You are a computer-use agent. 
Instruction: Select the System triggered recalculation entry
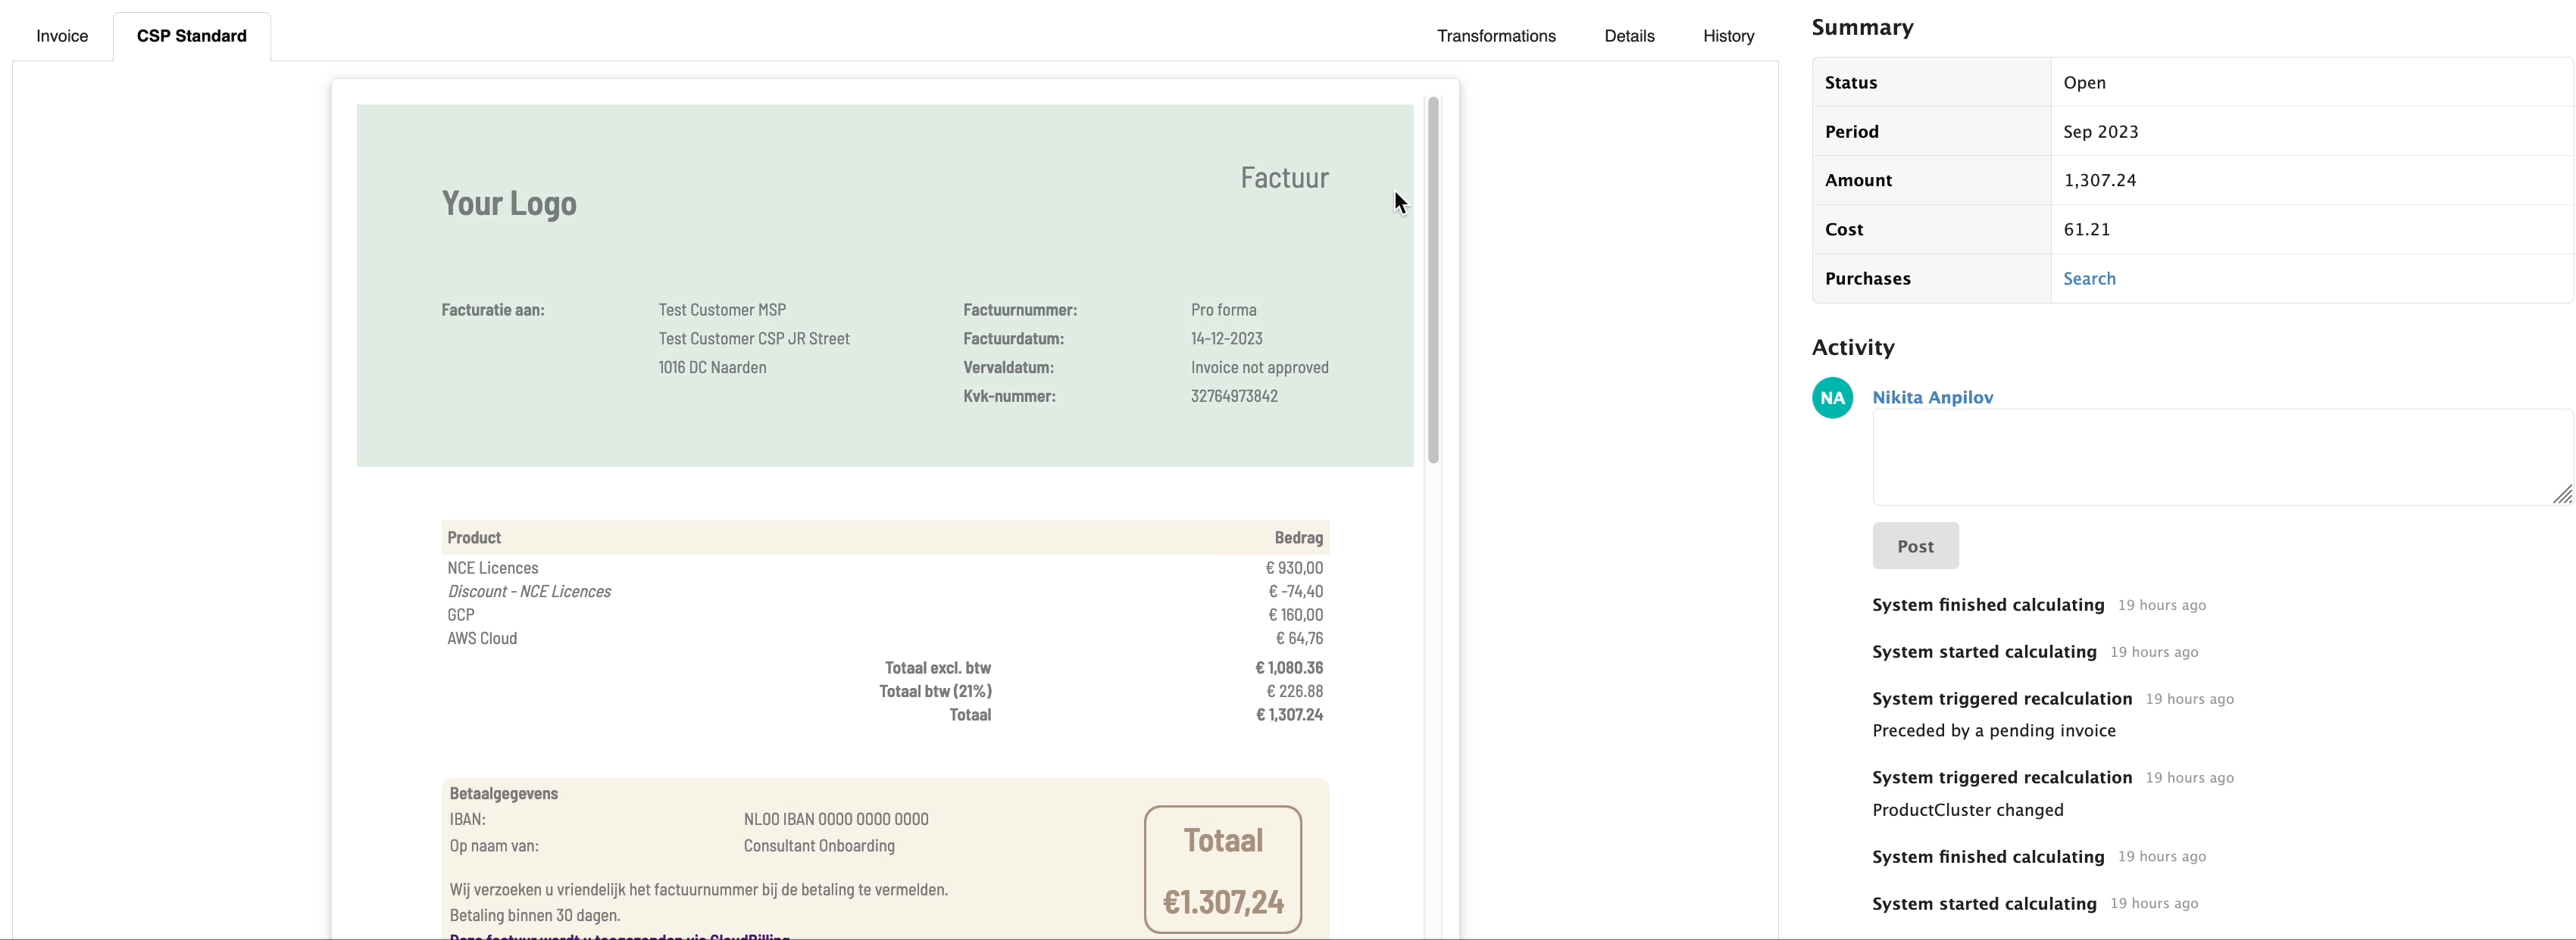click(2001, 699)
